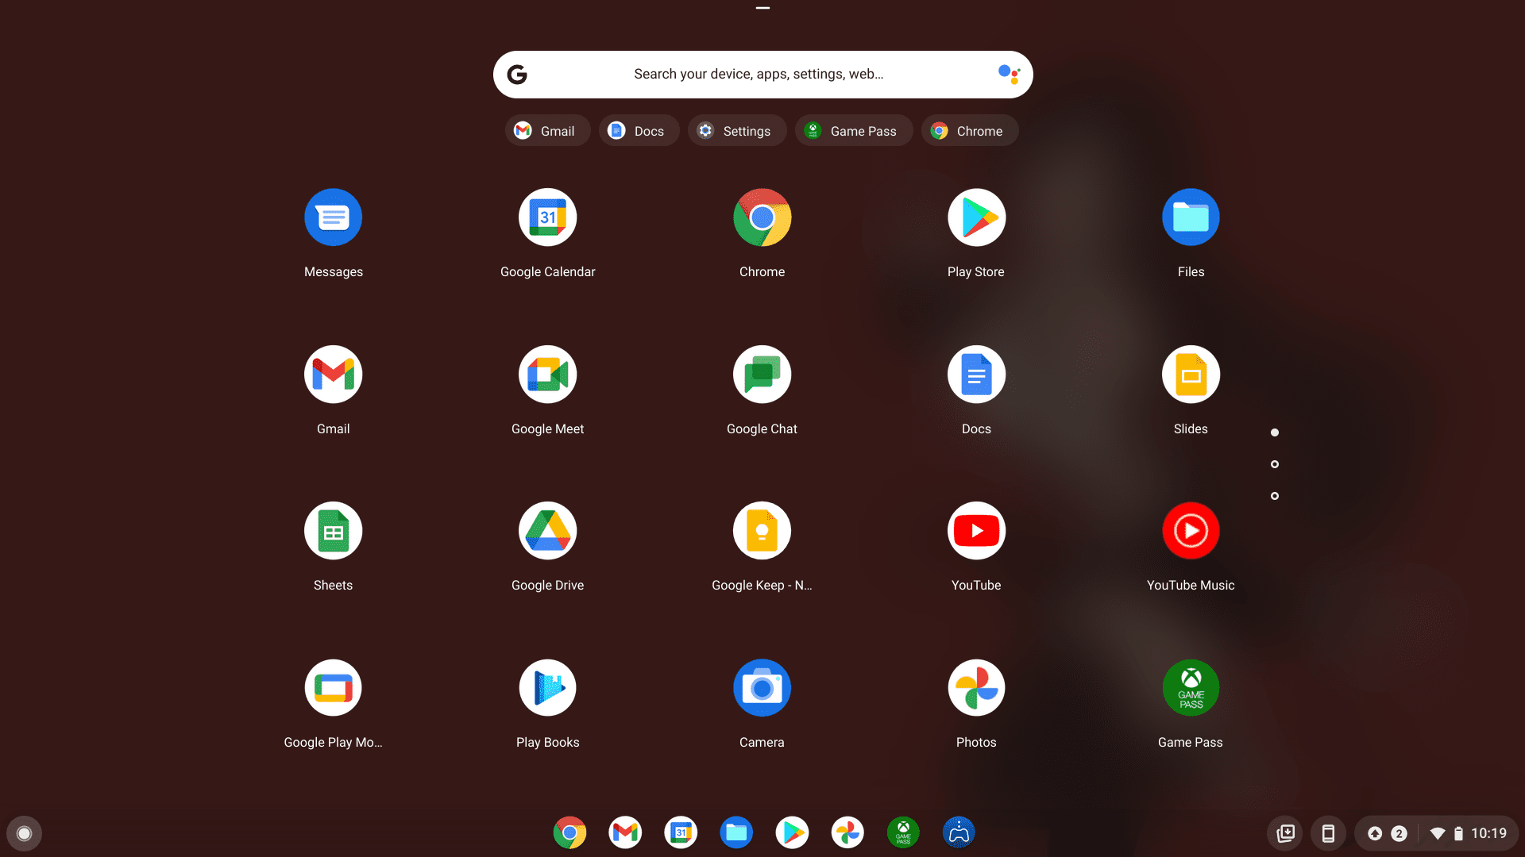The height and width of the screenshot is (857, 1525).
Task: Activate Google Assistant in the search bar
Action: 1007,74
